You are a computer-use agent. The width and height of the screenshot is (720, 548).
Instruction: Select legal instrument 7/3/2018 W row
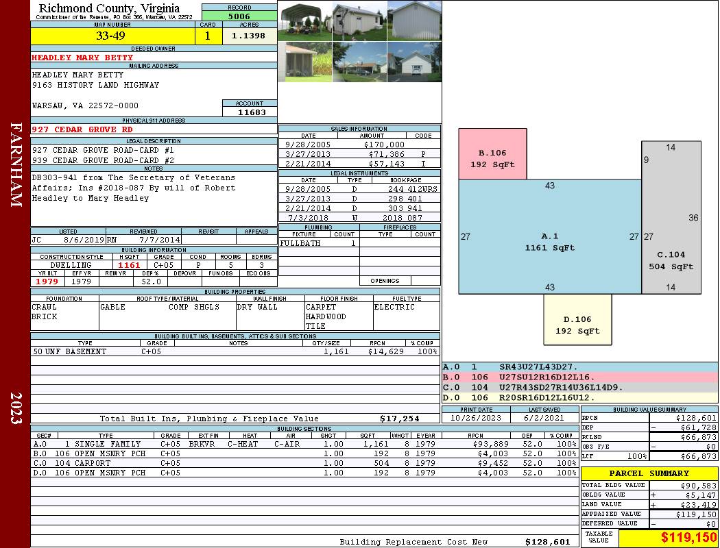[x=359, y=218]
